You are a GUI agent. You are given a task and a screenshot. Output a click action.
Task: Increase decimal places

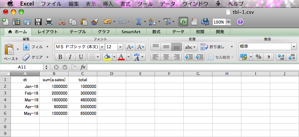click(x=281, y=57)
